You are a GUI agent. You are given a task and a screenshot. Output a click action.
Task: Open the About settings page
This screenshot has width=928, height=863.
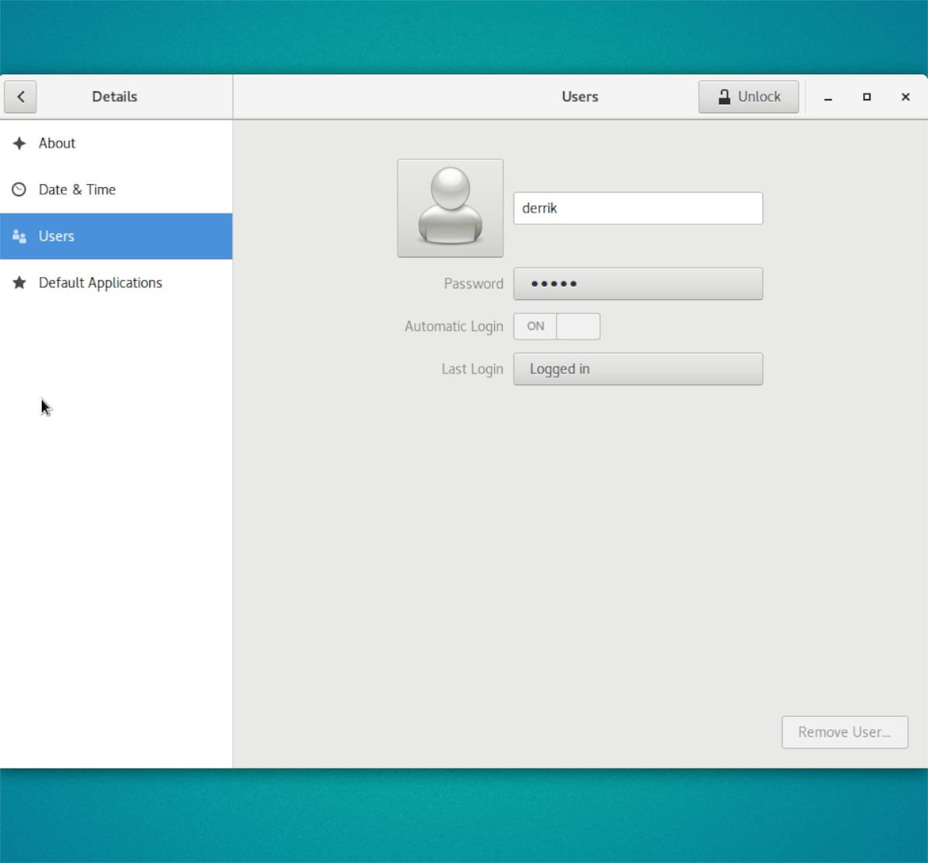[x=57, y=143]
